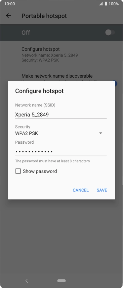Tap the navigation back chevron at bottom
This screenshot has height=288, width=123.
26,280
